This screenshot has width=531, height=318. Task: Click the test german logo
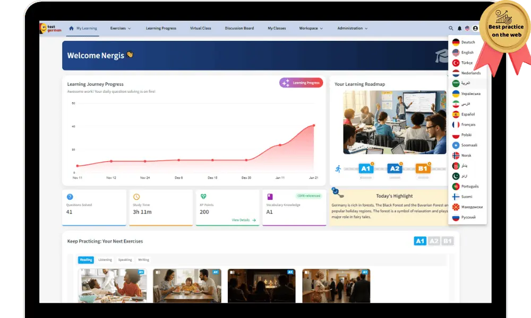point(50,29)
